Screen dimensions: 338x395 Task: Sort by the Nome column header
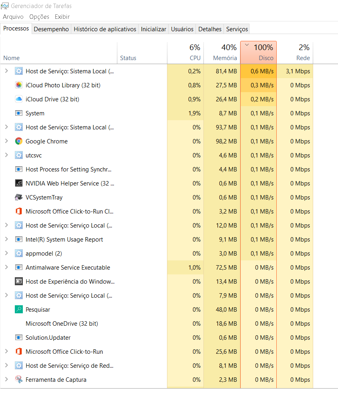click(x=59, y=52)
